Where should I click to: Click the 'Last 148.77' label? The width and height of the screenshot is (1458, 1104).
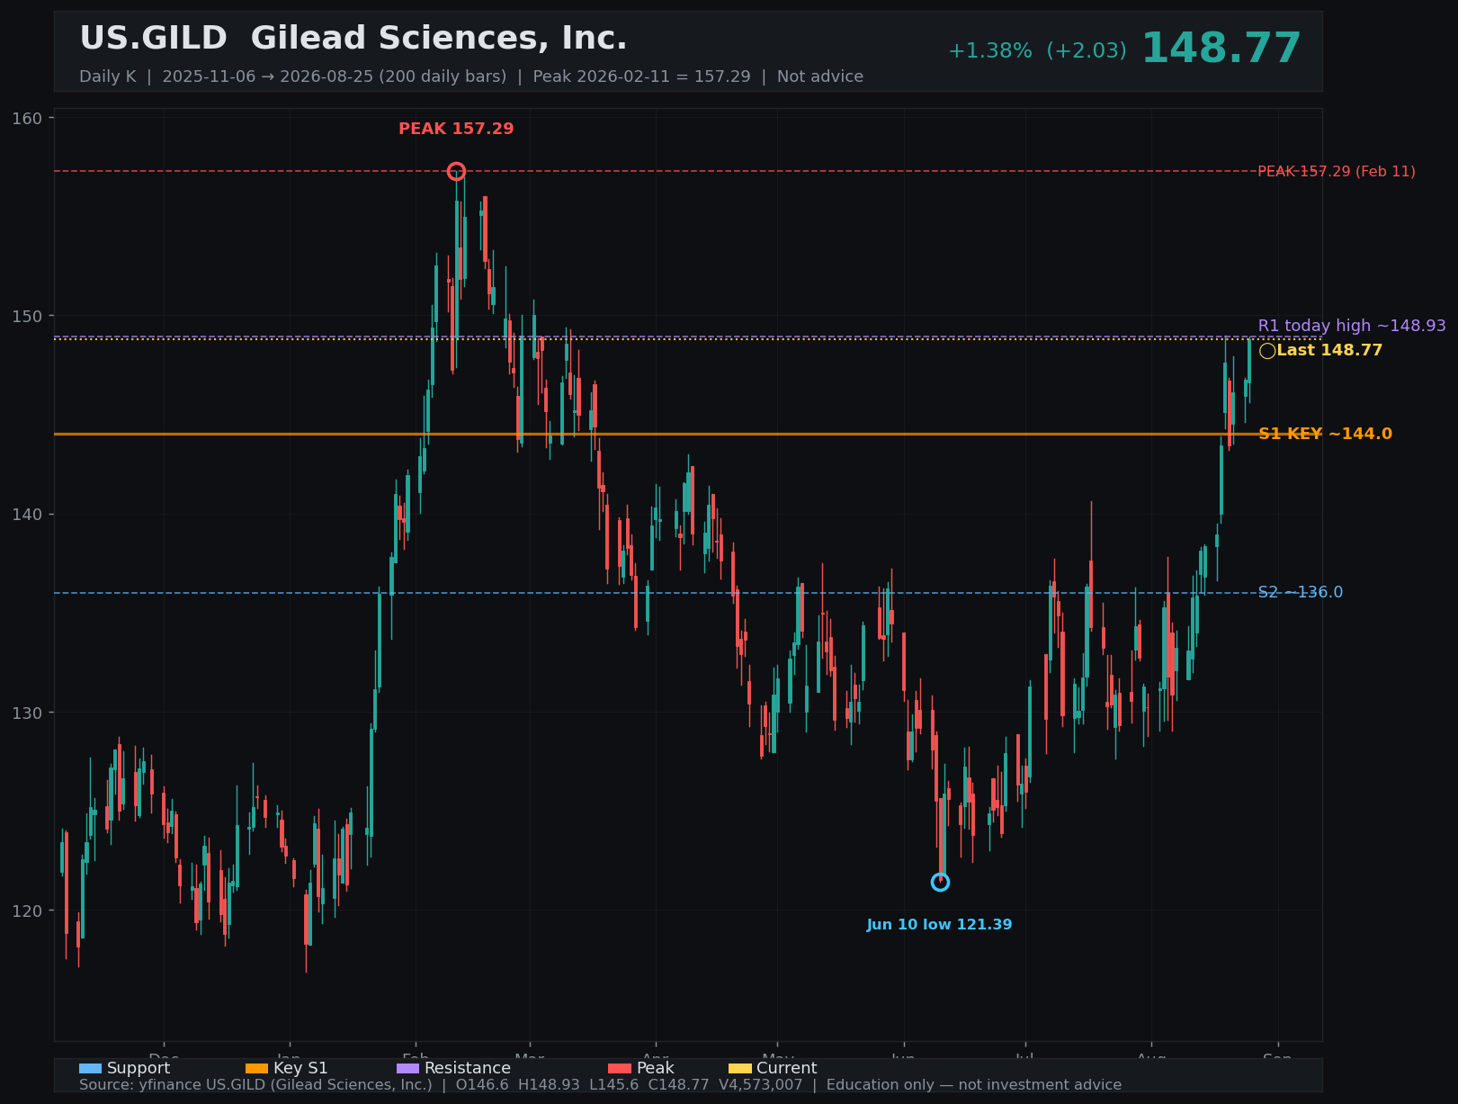(x=1329, y=350)
